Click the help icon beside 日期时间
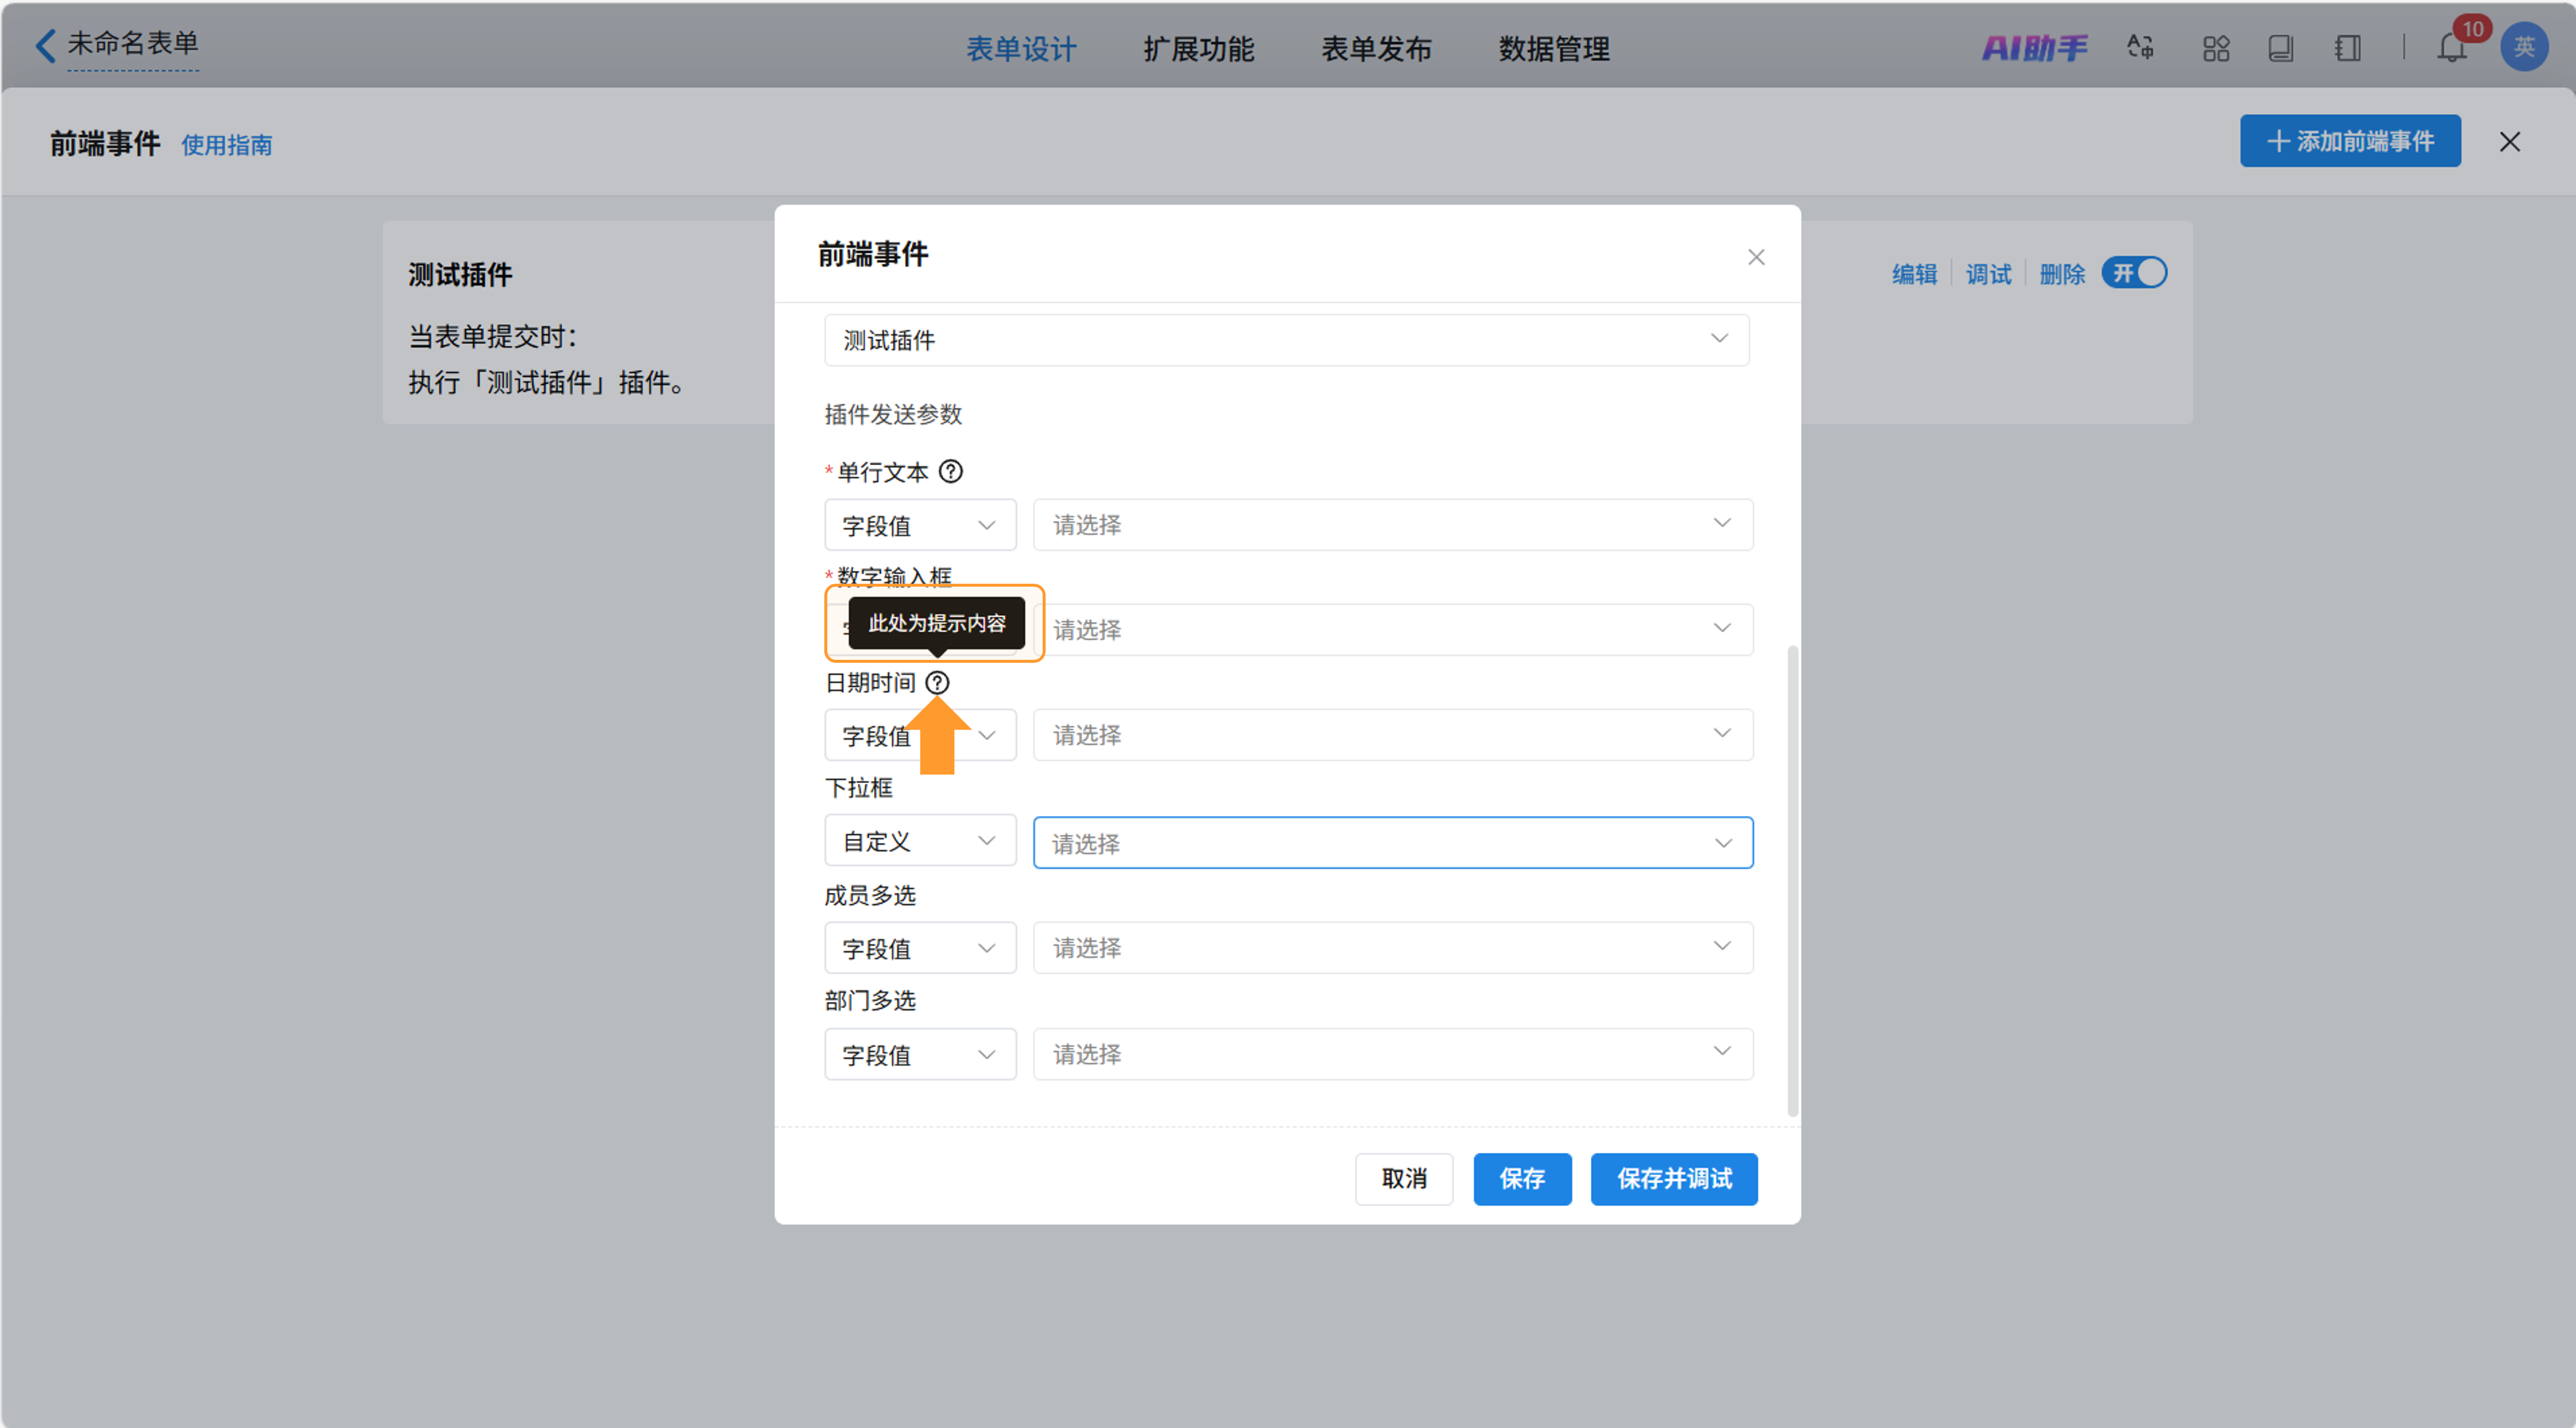Screen dimensions: 2576x1428 point(937,683)
